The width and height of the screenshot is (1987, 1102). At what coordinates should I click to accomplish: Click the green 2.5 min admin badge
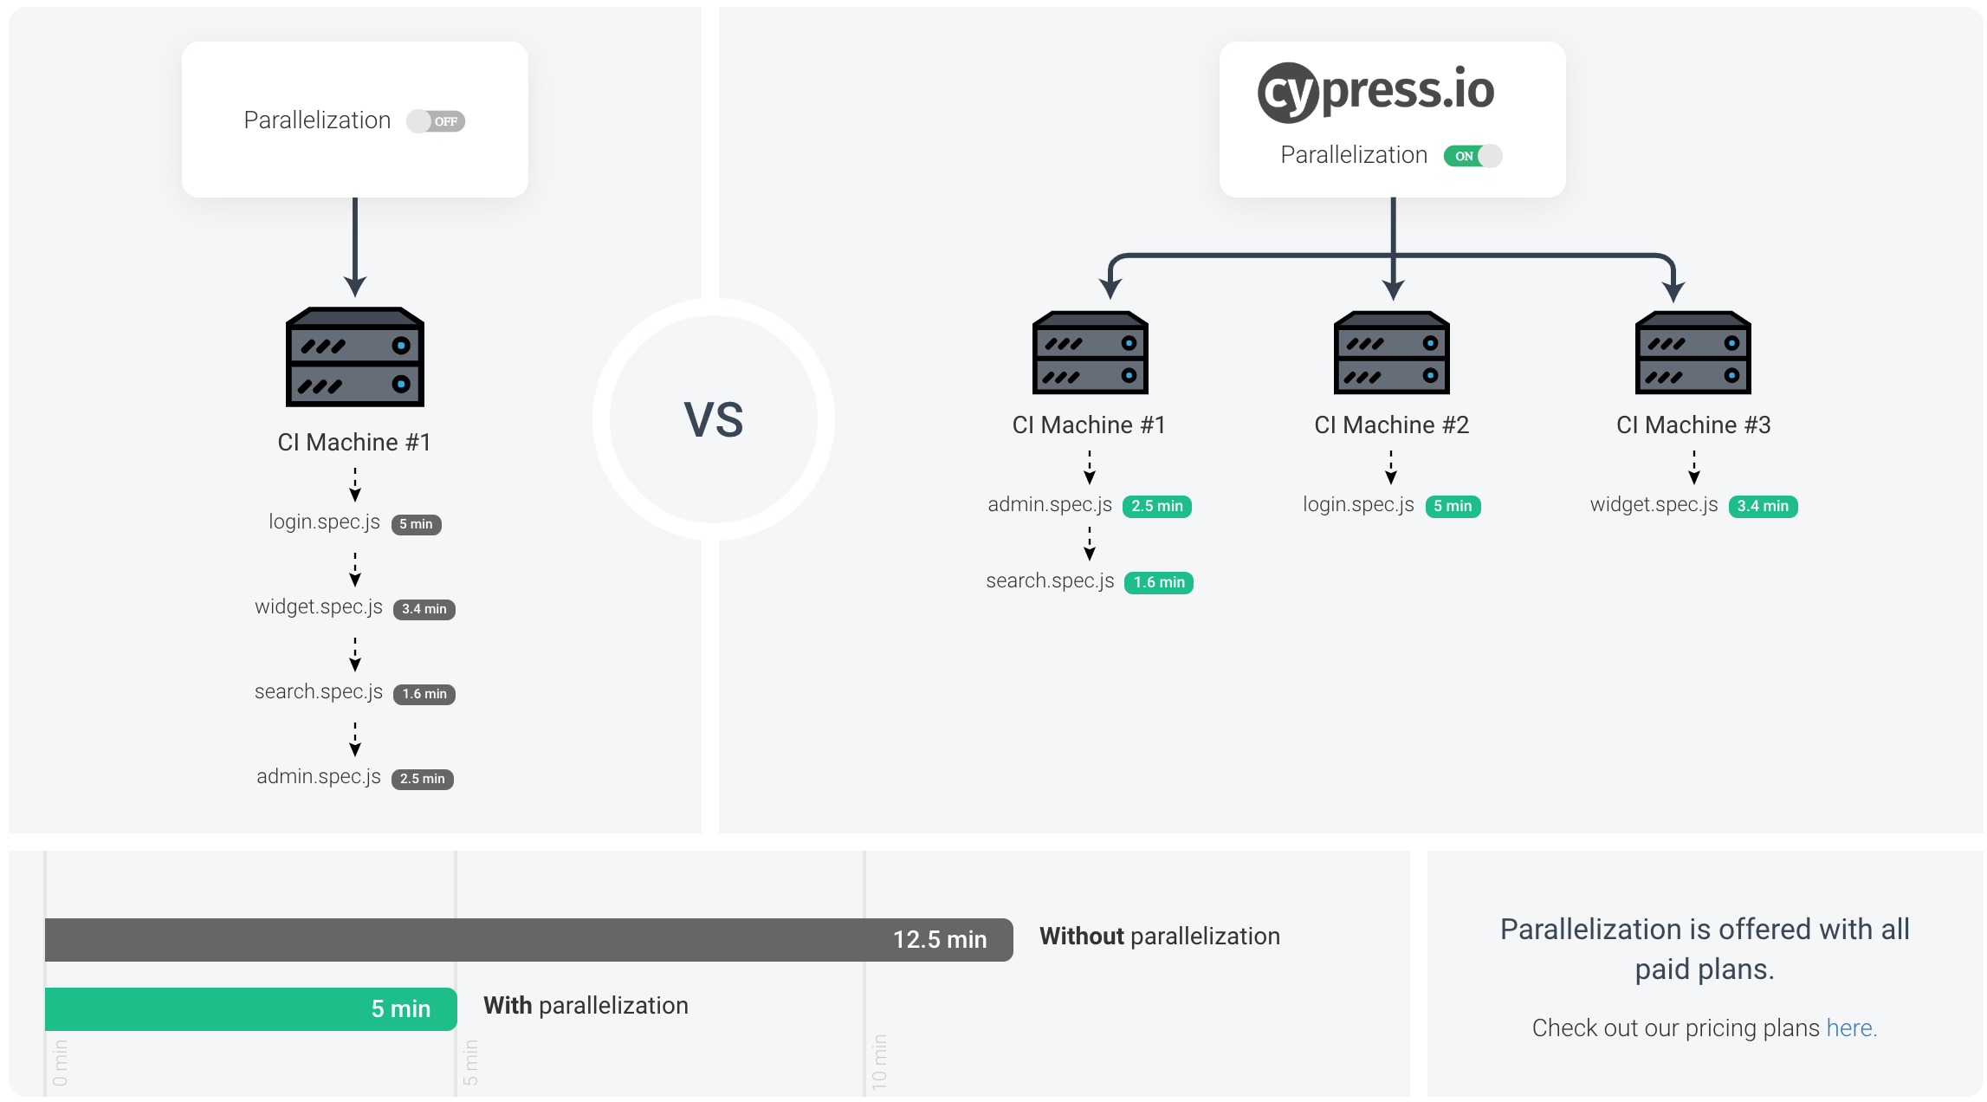coord(1156,506)
